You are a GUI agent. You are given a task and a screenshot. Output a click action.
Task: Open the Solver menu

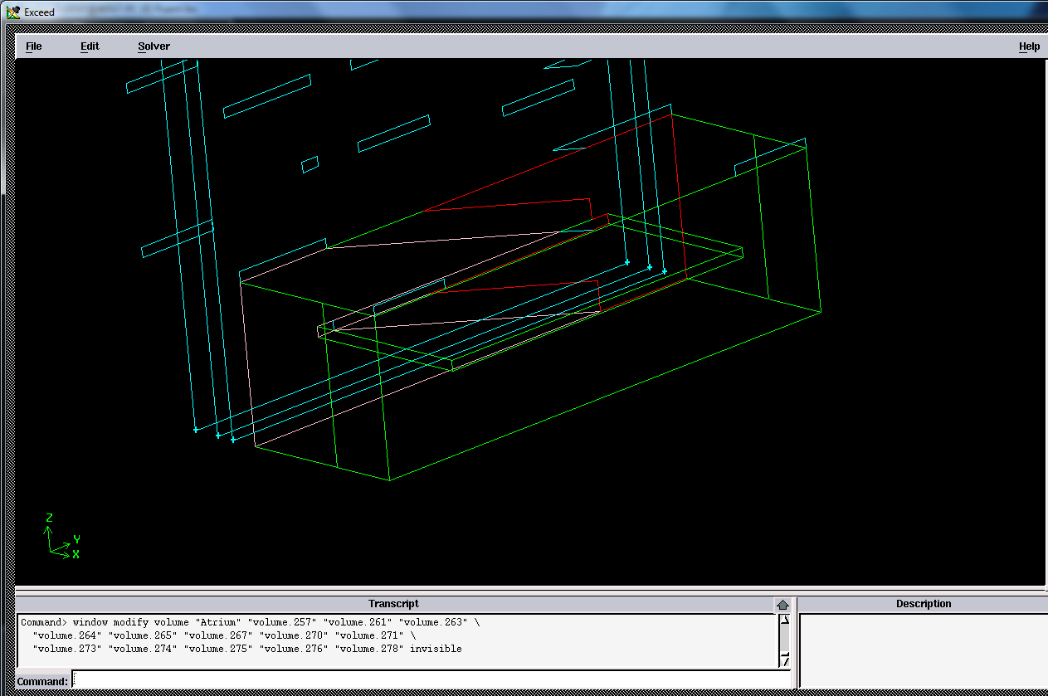pos(154,46)
